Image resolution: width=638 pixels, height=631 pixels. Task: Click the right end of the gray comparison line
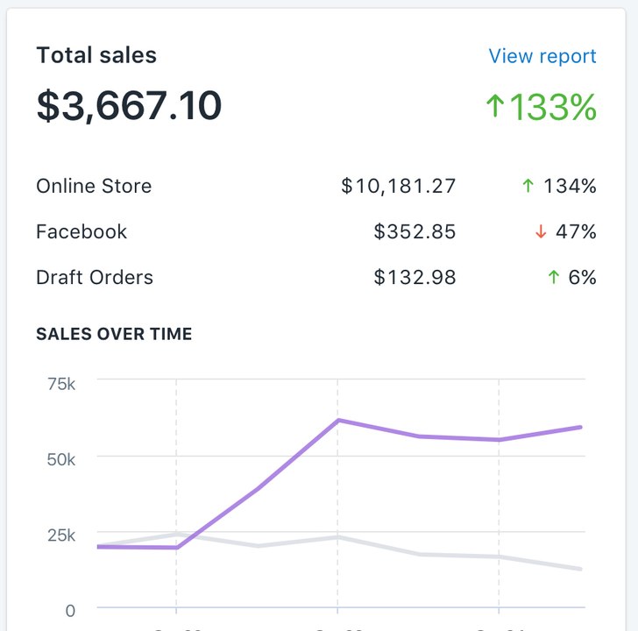[579, 569]
